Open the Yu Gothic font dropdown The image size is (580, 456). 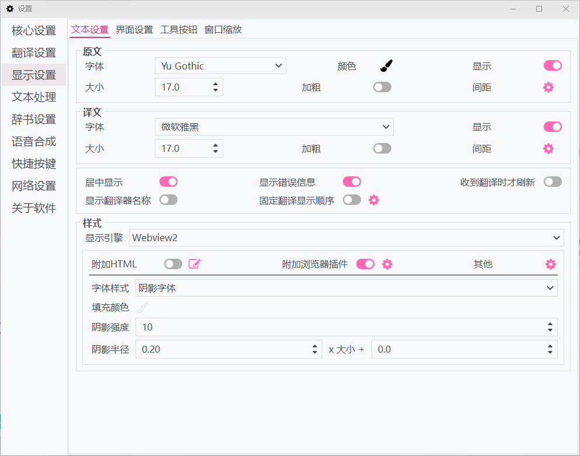click(x=220, y=65)
